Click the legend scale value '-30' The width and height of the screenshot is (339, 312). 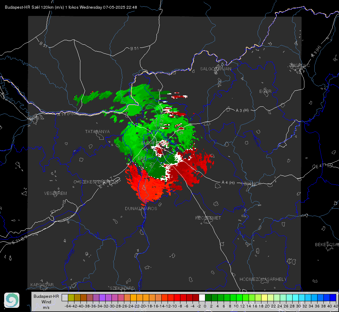(111, 306)
